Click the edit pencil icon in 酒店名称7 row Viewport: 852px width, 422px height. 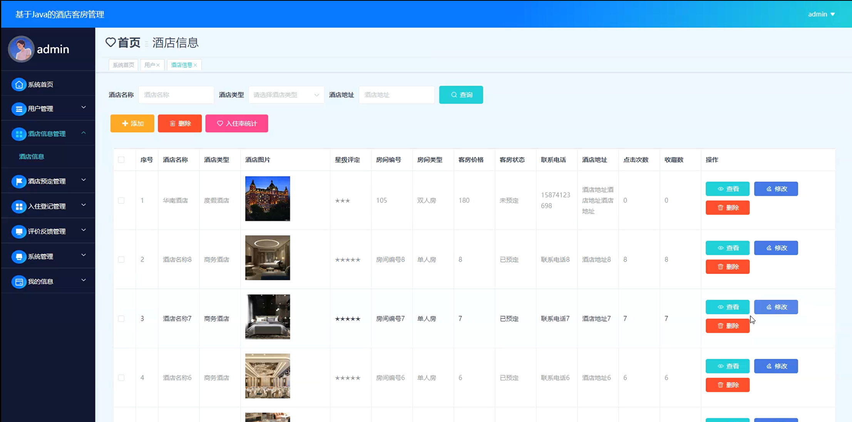coord(769,307)
